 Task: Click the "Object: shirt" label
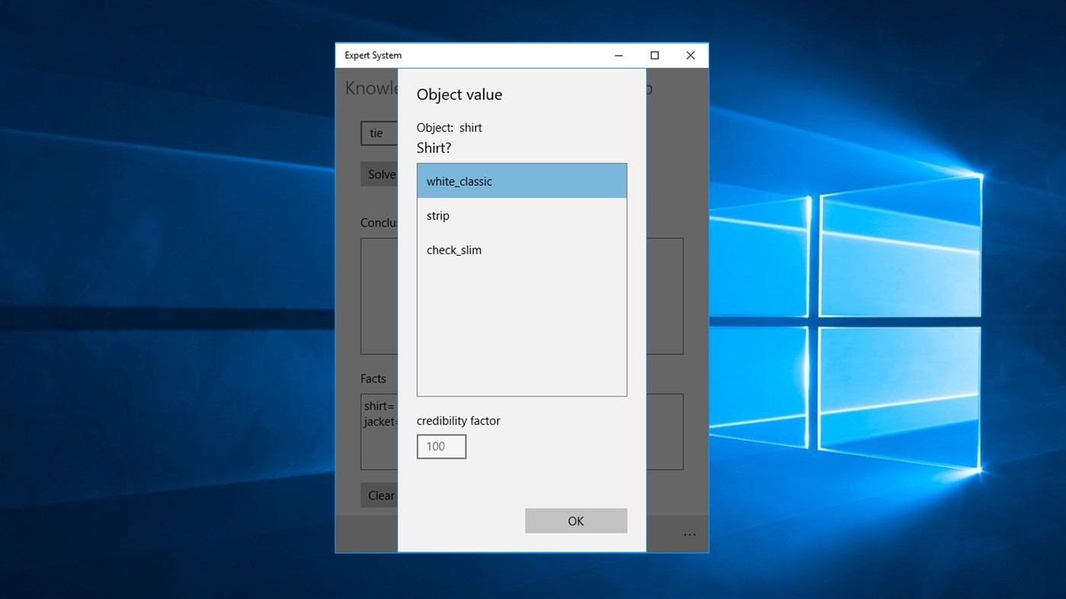pyautogui.click(x=450, y=127)
